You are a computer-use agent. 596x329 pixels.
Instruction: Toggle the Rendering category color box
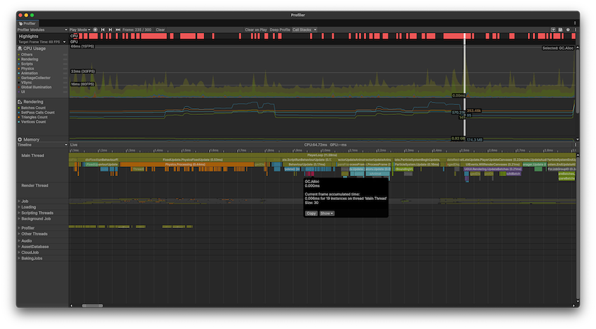(20, 59)
